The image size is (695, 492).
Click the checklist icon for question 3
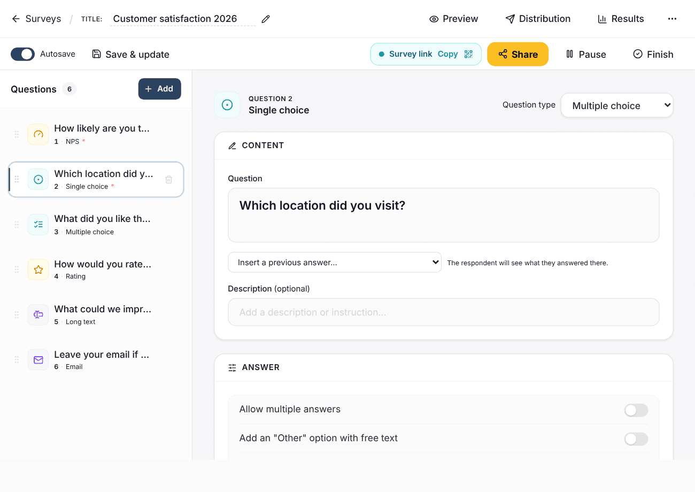coord(38,225)
